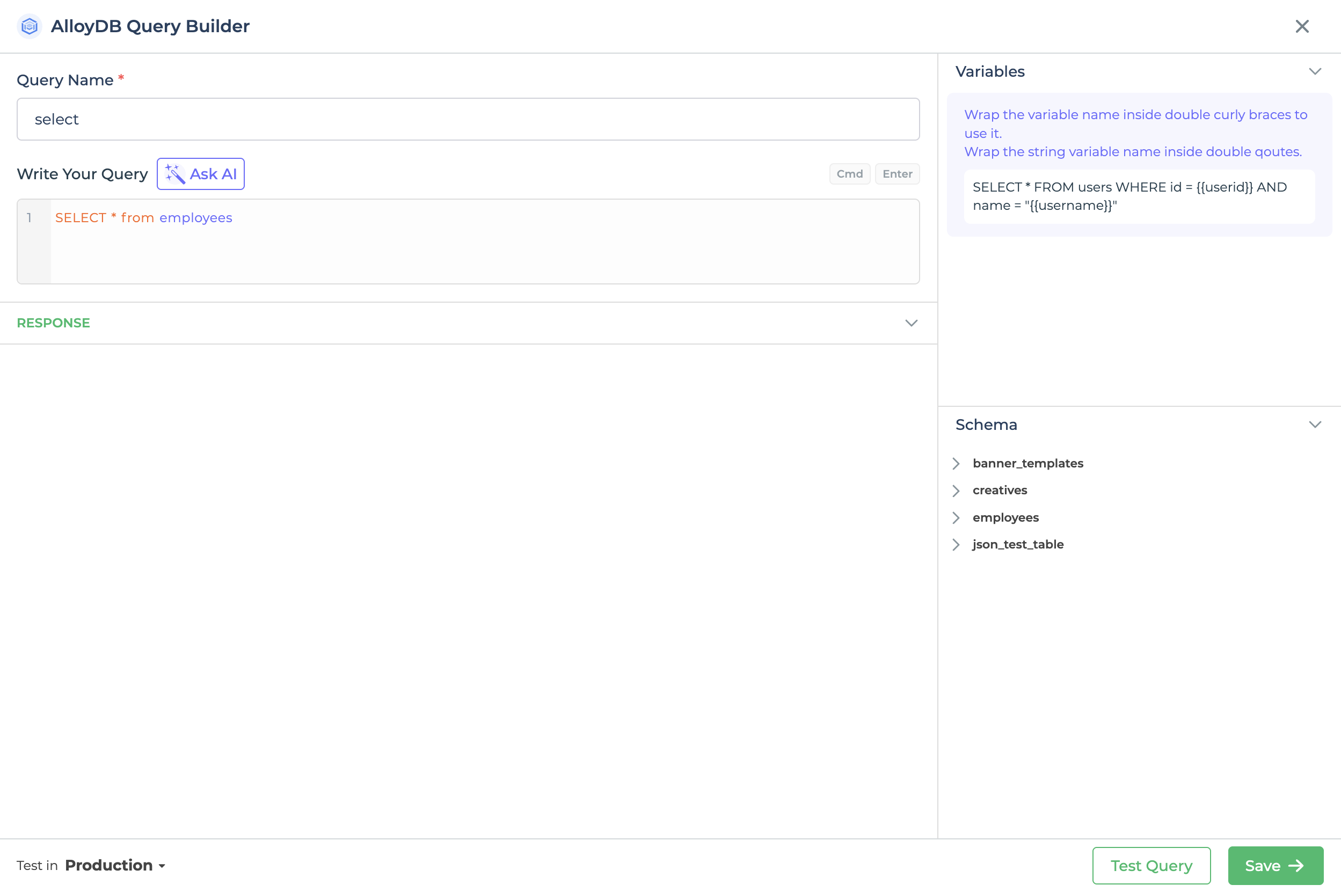Click the 'Query Name' label
This screenshot has width=1341, height=892.
pos(65,80)
